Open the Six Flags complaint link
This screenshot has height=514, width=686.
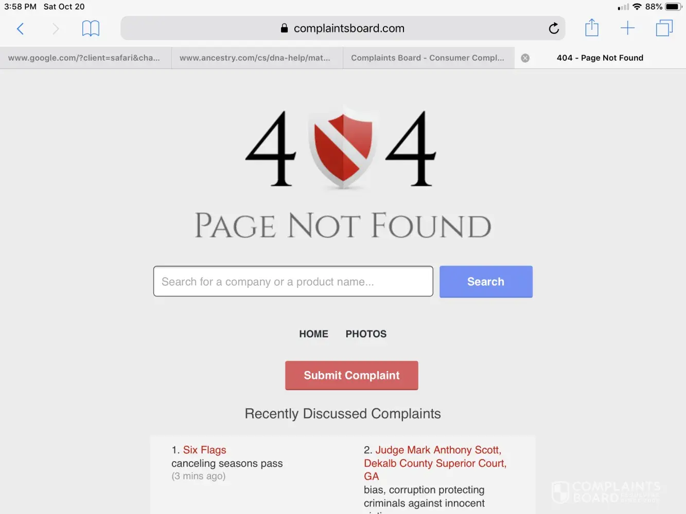(x=204, y=450)
